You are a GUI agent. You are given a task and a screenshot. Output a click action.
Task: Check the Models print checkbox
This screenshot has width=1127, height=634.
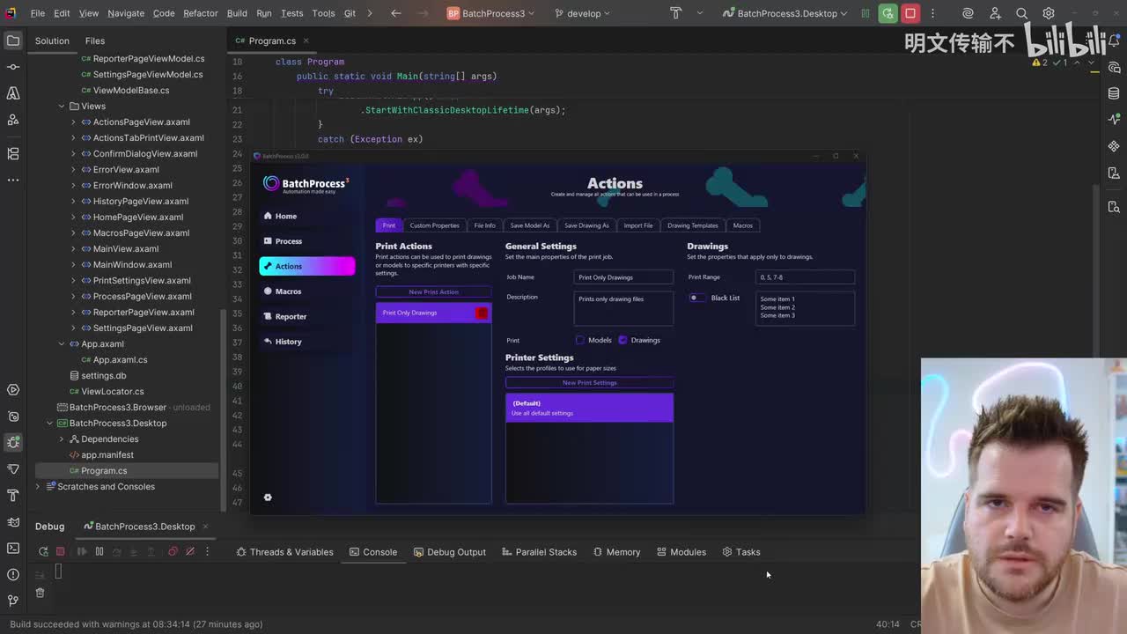coord(579,340)
